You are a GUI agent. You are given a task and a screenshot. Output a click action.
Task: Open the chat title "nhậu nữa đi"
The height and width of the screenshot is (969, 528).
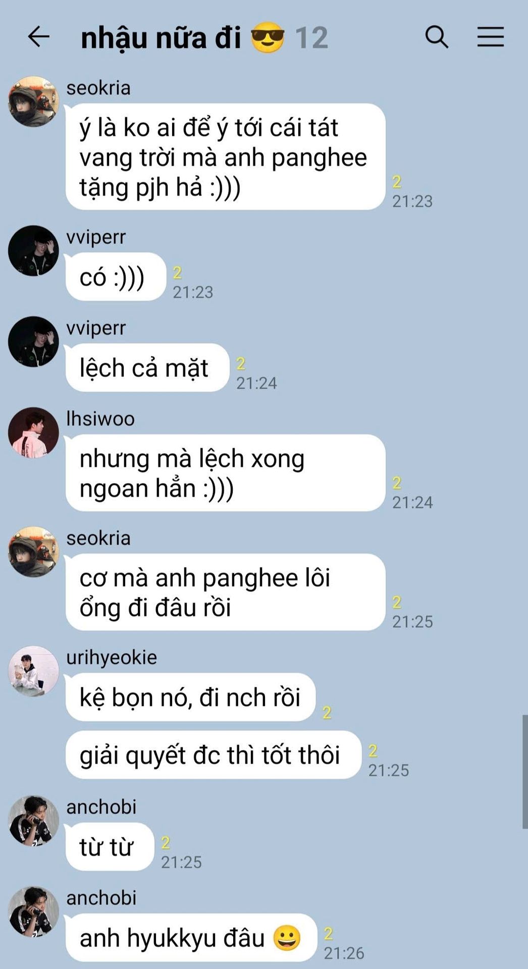click(x=161, y=38)
